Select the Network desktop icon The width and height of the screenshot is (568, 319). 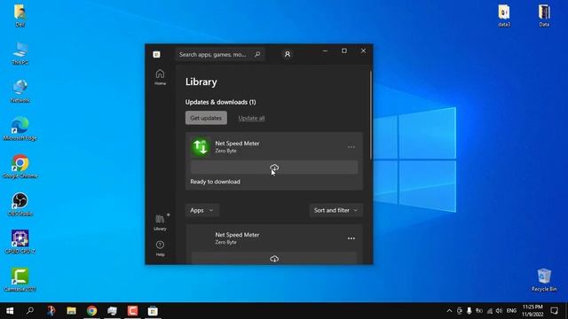click(20, 91)
